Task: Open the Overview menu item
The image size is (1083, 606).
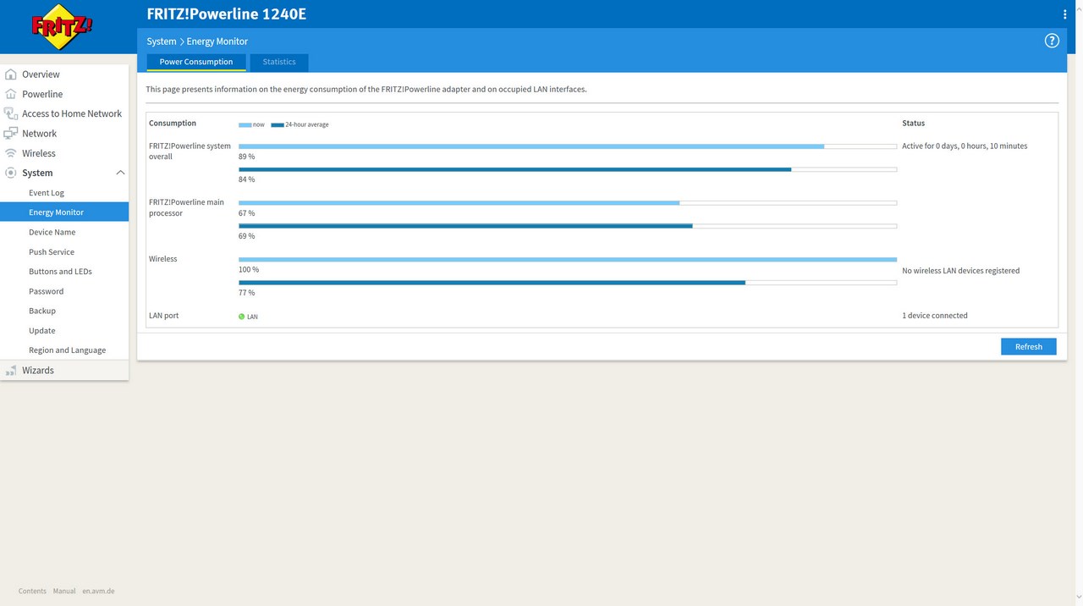Action: pyautogui.click(x=41, y=74)
